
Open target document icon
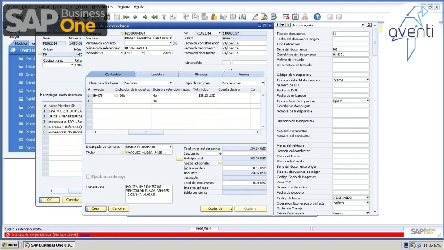(195, 17)
